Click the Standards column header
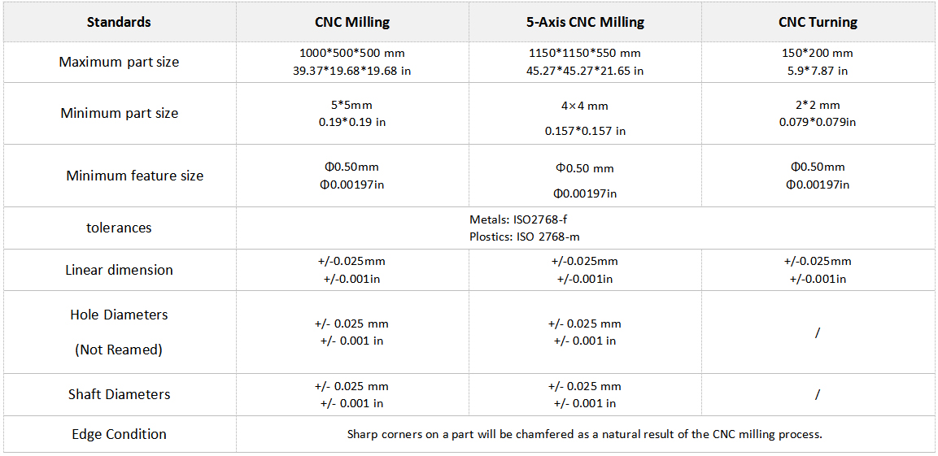This screenshot has width=938, height=456. 119,22
